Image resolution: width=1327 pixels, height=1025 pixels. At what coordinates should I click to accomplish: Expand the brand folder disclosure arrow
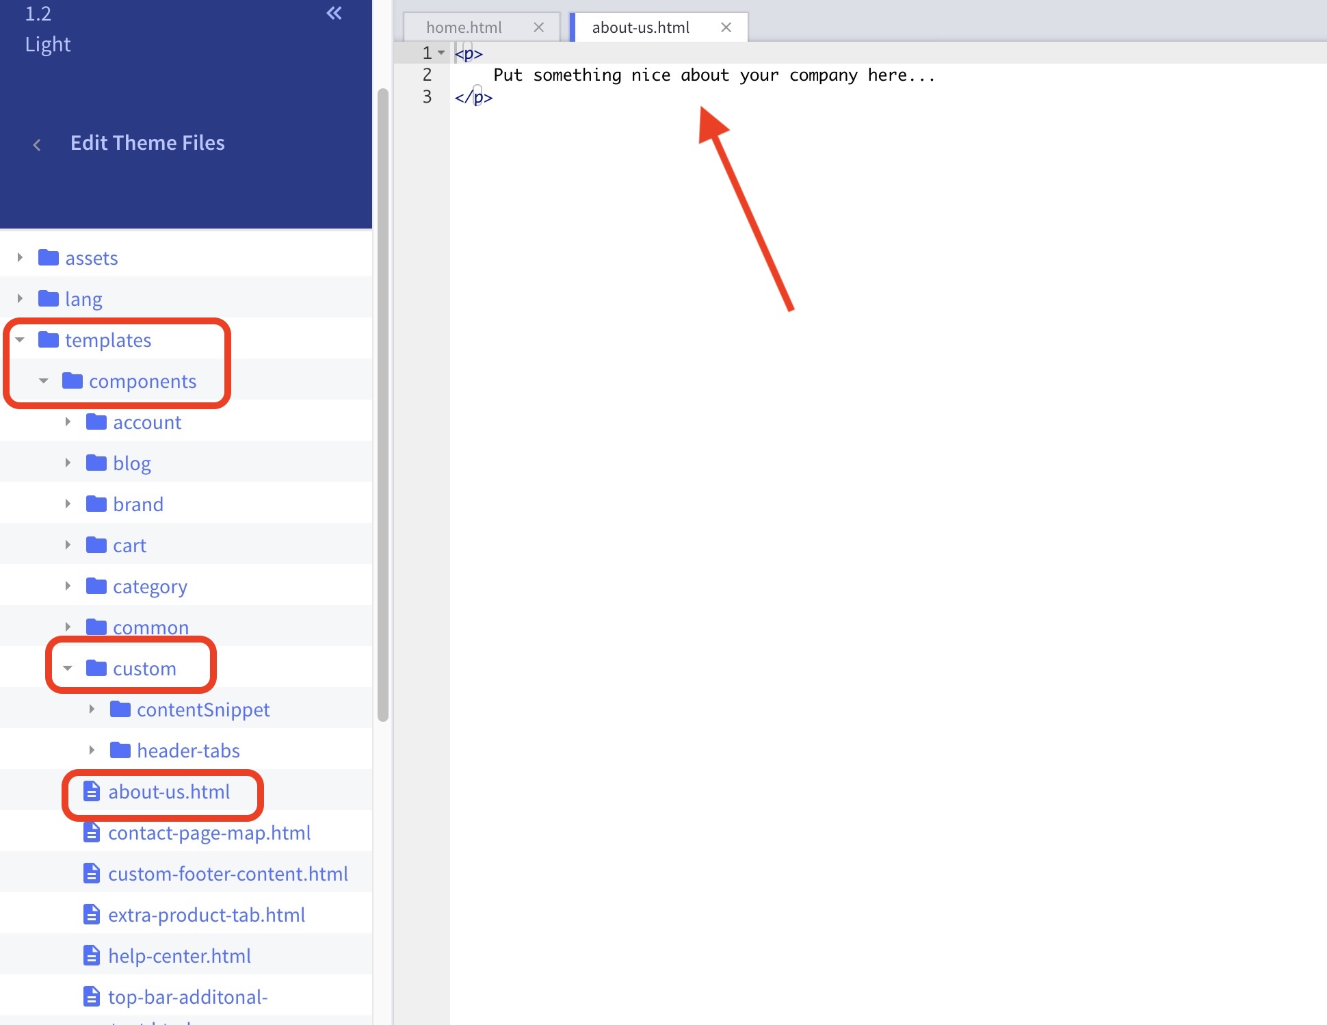pos(68,504)
